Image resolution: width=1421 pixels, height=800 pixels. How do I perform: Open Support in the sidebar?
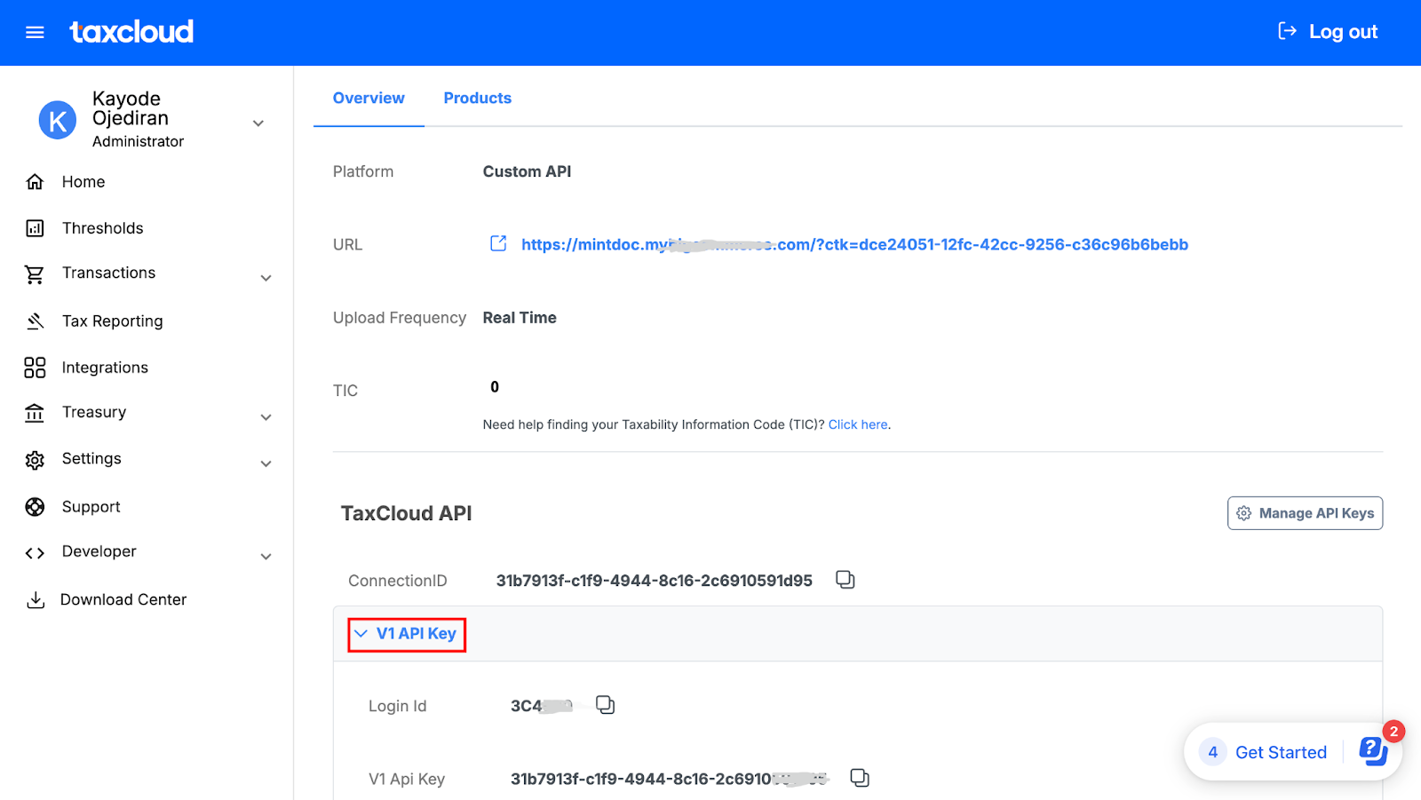[x=91, y=507]
